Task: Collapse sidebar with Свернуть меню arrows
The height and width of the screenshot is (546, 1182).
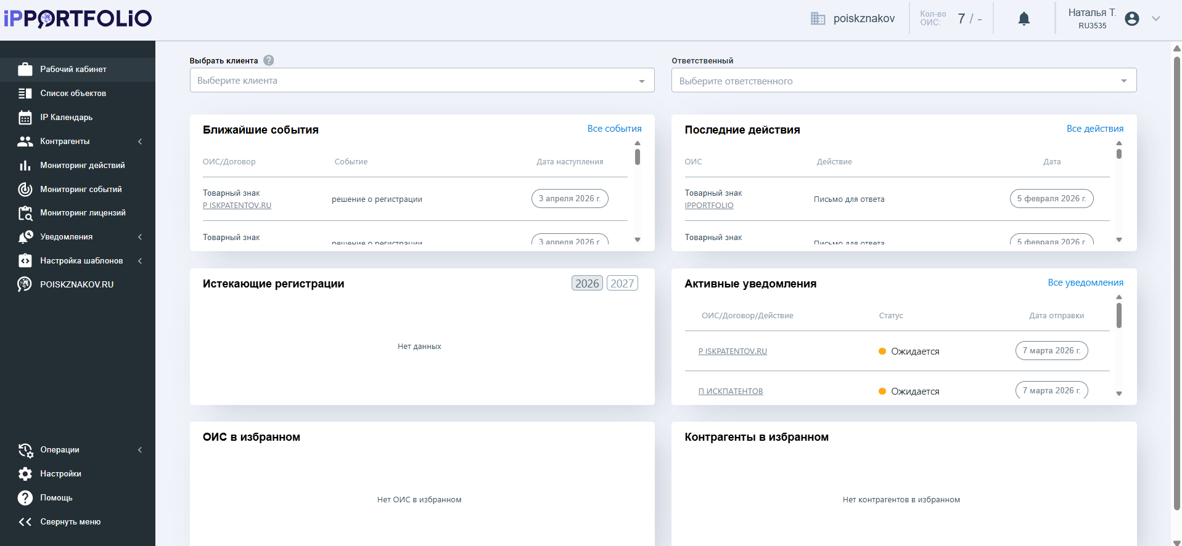Action: 25,522
